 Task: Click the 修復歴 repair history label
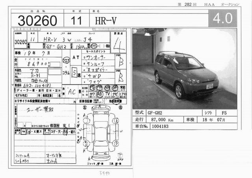55,126
